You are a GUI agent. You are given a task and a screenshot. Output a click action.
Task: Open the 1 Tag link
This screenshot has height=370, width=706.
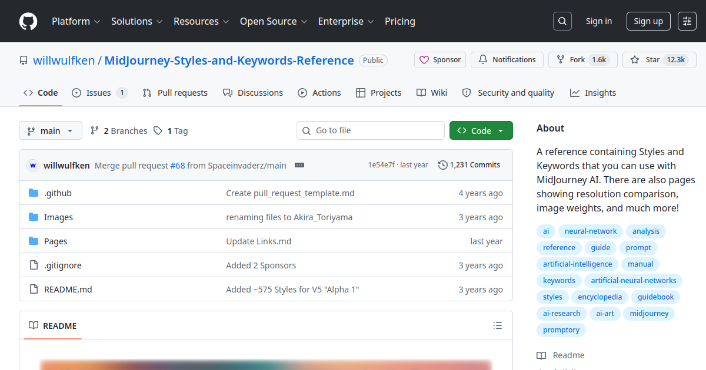[x=171, y=131]
